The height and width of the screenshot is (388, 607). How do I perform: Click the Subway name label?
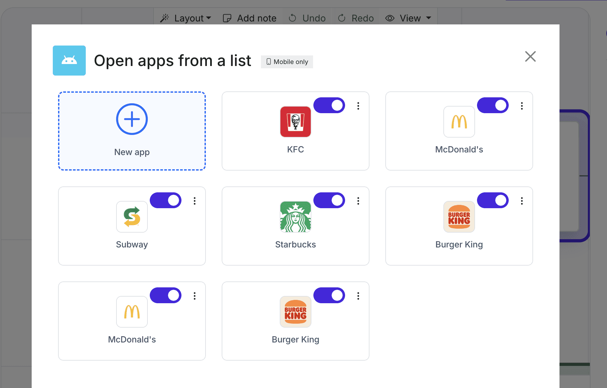(132, 244)
